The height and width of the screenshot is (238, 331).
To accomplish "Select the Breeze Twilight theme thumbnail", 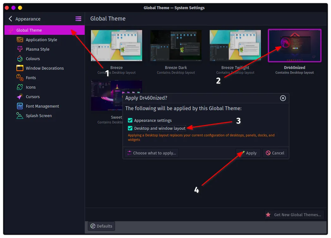I will click(235, 46).
